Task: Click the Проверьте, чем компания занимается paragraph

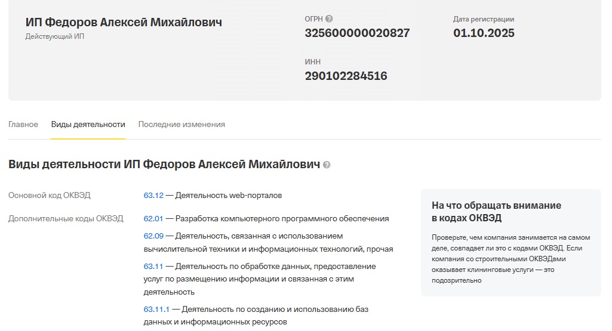Action: 511,259
